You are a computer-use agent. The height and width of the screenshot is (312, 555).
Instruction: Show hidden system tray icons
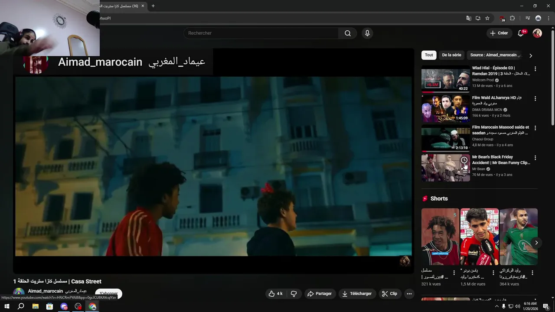click(497, 307)
